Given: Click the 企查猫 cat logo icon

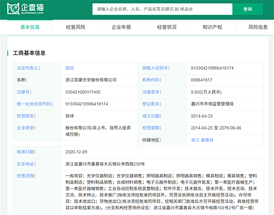Looking at the screenshot, I should coord(13,9).
